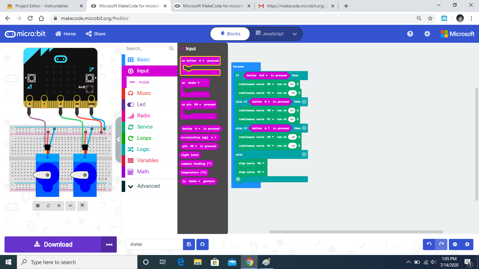Screen dimensions: 479x269
Task: Add another else-if branch with the plus icon
Action: tap(238, 179)
